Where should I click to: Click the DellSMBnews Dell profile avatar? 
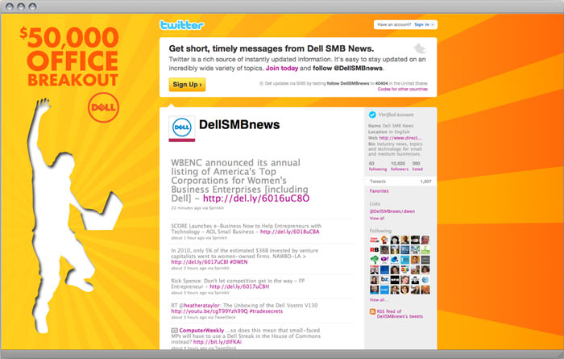pyautogui.click(x=181, y=128)
